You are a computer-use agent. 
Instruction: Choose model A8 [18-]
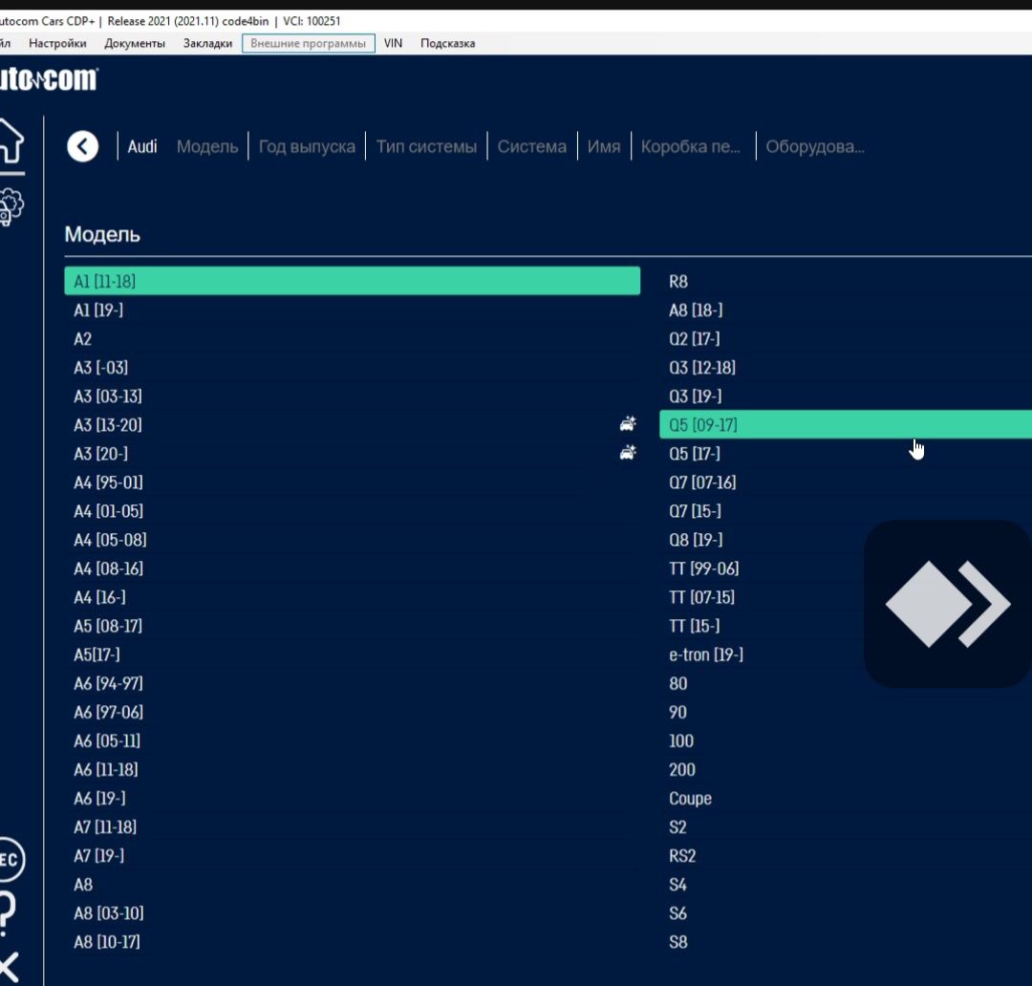846,310
